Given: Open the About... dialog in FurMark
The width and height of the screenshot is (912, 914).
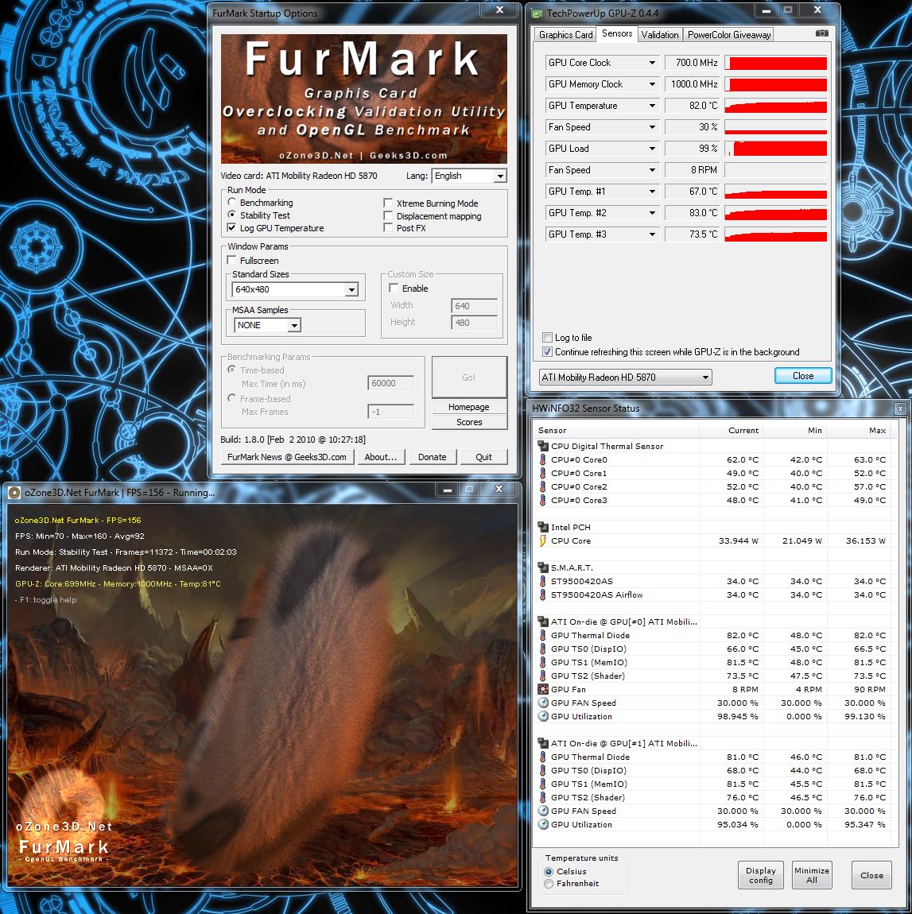Looking at the screenshot, I should [x=381, y=457].
